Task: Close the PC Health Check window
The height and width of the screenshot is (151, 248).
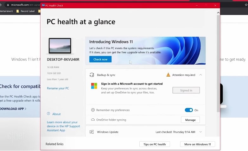Action: (x=215, y=5)
